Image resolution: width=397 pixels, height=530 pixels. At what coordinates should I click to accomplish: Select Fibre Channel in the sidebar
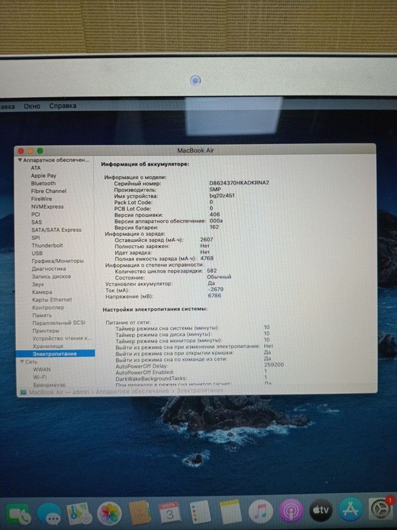[x=49, y=191]
